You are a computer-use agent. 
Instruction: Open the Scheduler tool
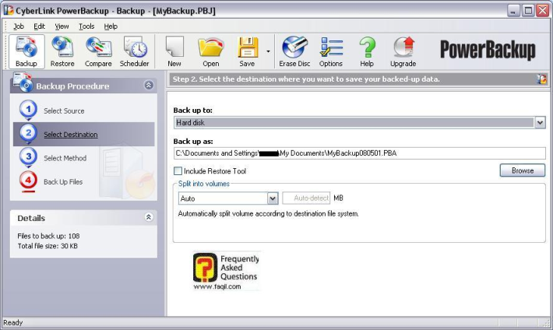pos(135,51)
